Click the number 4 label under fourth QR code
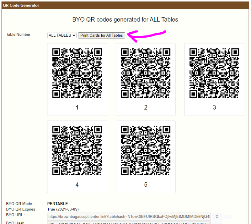The width and height of the screenshot is (251, 224). pos(77,185)
